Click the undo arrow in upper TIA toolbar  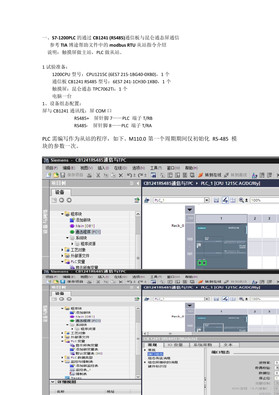129,175
